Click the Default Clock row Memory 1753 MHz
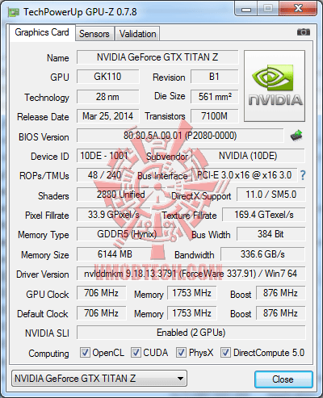Image resolution: width=323 pixels, height=398 pixels. (191, 313)
